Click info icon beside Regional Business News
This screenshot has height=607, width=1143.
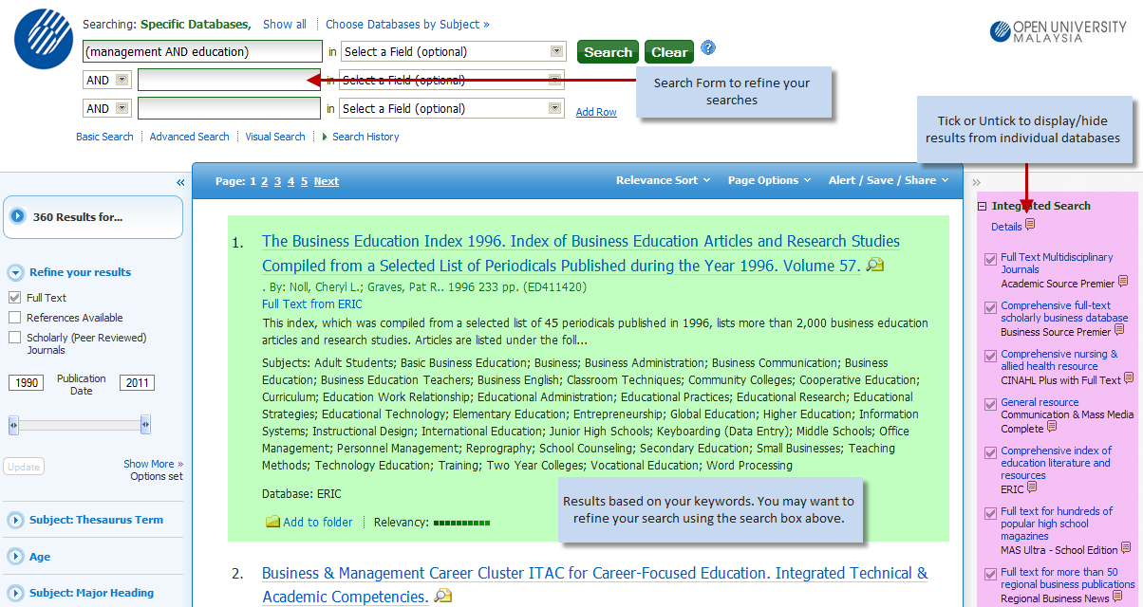(x=1117, y=598)
